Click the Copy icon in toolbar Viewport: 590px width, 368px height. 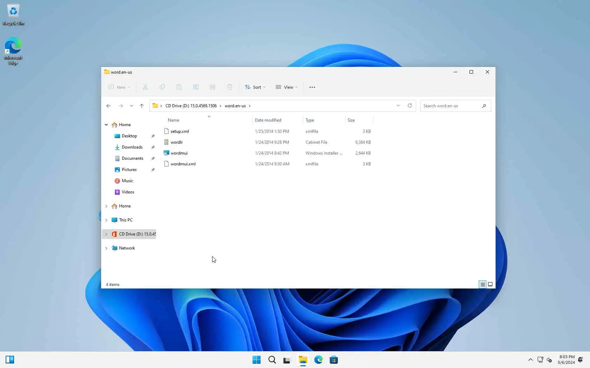pyautogui.click(x=162, y=87)
